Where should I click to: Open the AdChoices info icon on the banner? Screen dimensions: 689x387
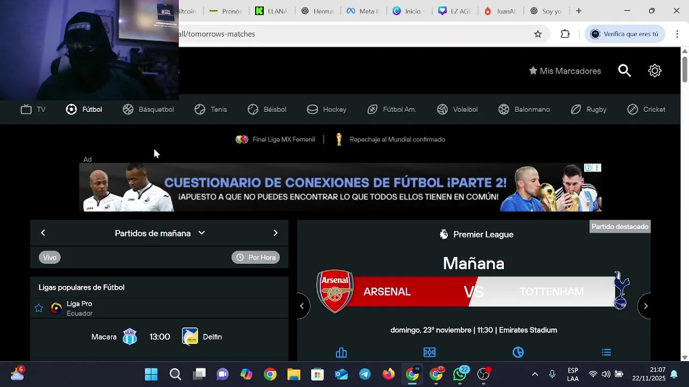(x=588, y=168)
